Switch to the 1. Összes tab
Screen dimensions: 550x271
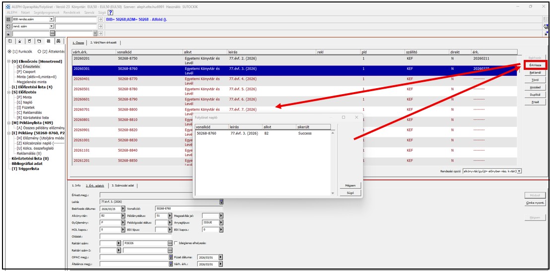click(x=78, y=43)
